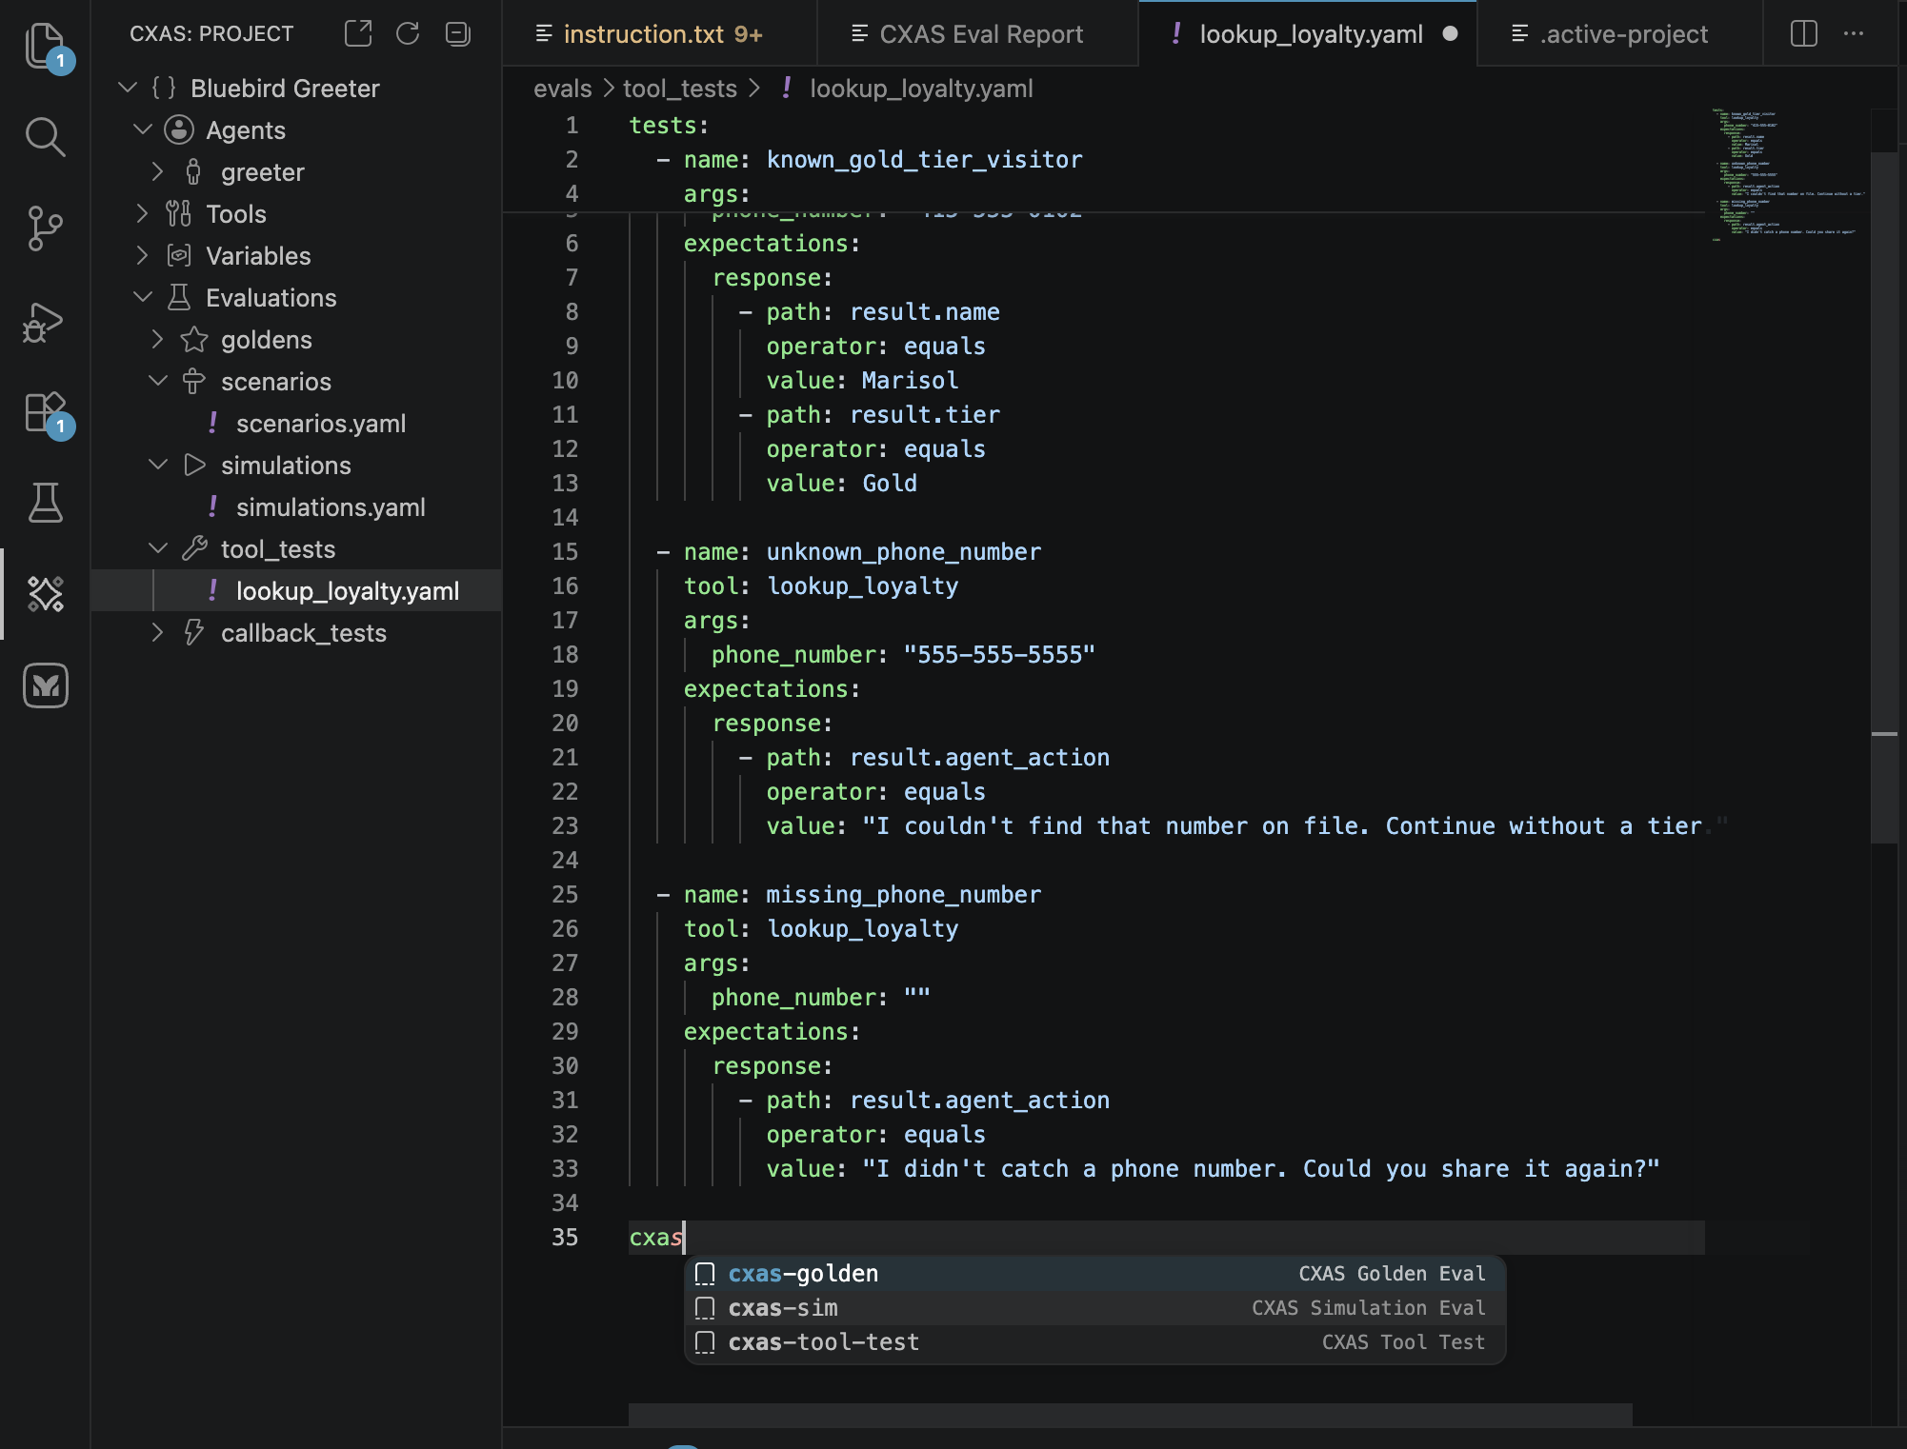Place cursor on 'known_gold_tier_visitor' text
Image resolution: width=1907 pixels, height=1449 pixels.
point(924,160)
